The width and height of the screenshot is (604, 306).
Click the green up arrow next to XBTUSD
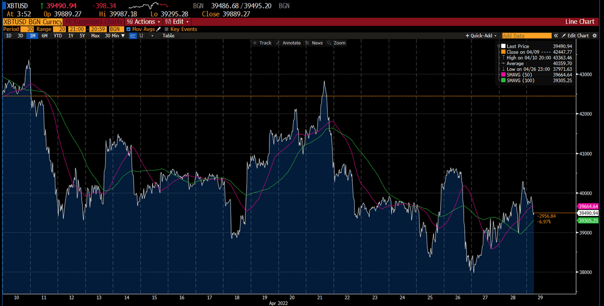(41, 6)
